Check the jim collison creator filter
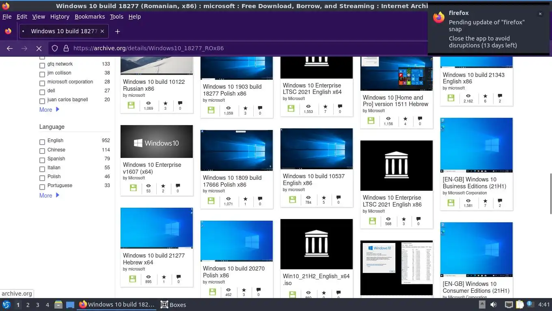This screenshot has width=552, height=311. 42,75
